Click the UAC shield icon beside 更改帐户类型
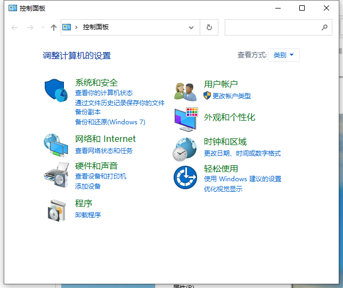The width and height of the screenshot is (343, 288). 207,96
